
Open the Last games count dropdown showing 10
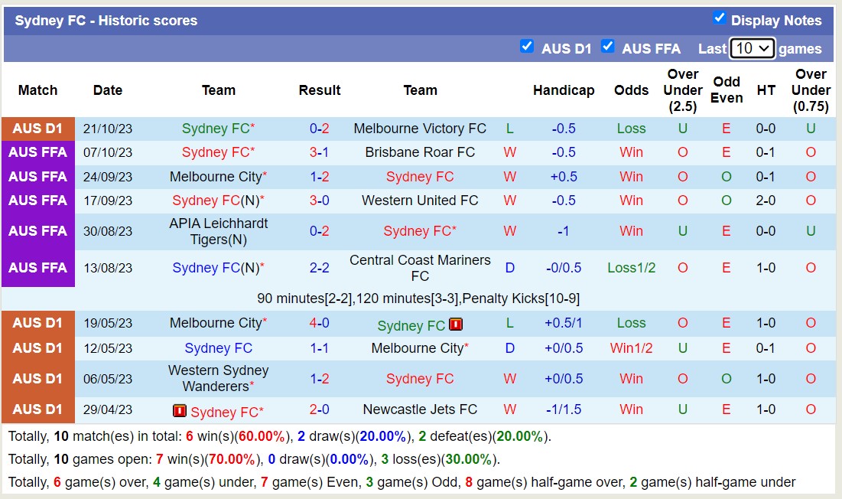point(753,47)
